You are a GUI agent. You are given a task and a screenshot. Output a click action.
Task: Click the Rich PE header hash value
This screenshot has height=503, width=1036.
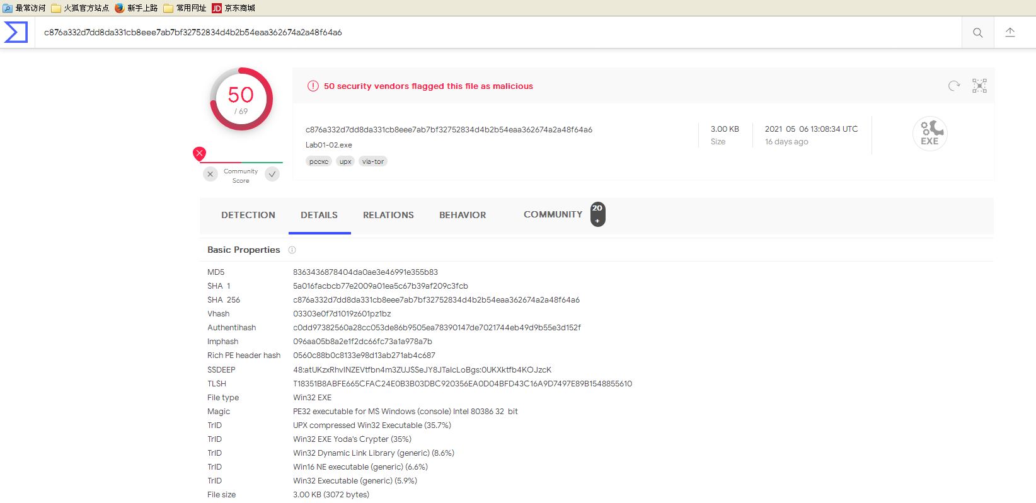pos(364,356)
